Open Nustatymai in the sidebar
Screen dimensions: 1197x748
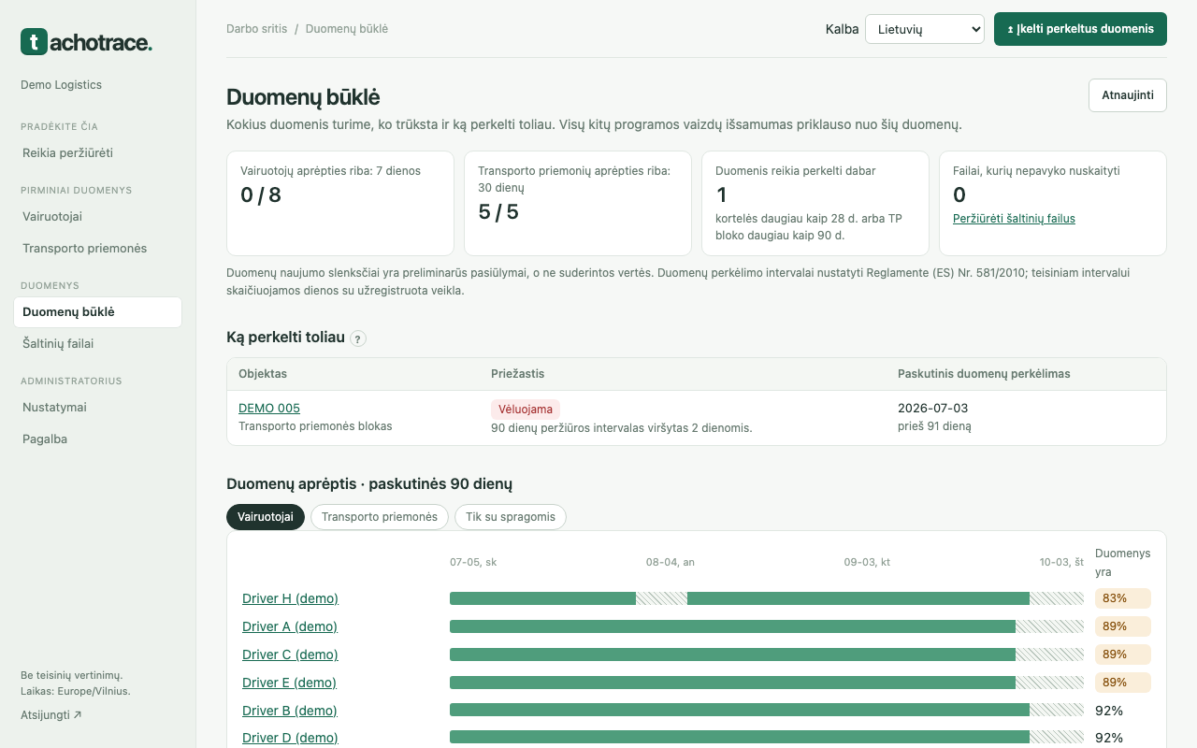(98, 407)
